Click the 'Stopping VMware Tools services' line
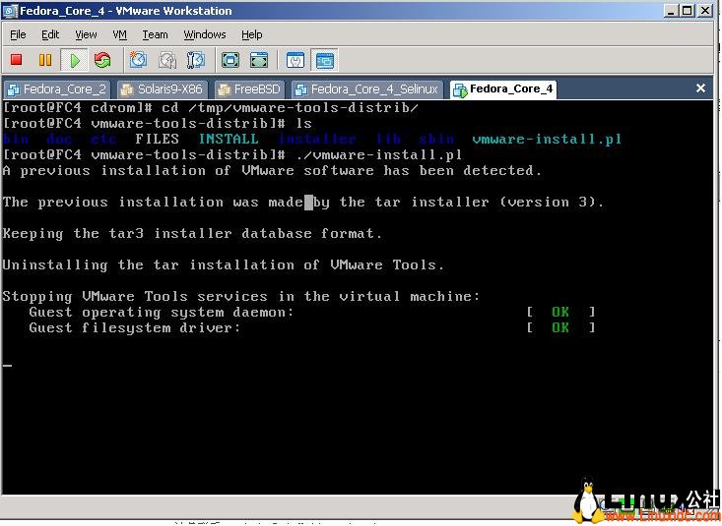 [240, 297]
